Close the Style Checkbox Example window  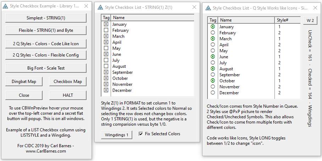click(x=86, y=6)
